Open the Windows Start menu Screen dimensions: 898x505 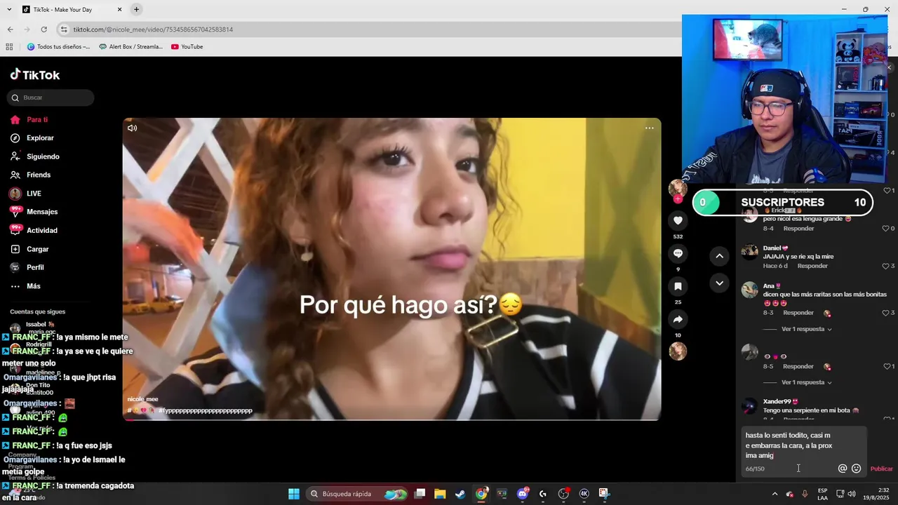pyautogui.click(x=294, y=494)
